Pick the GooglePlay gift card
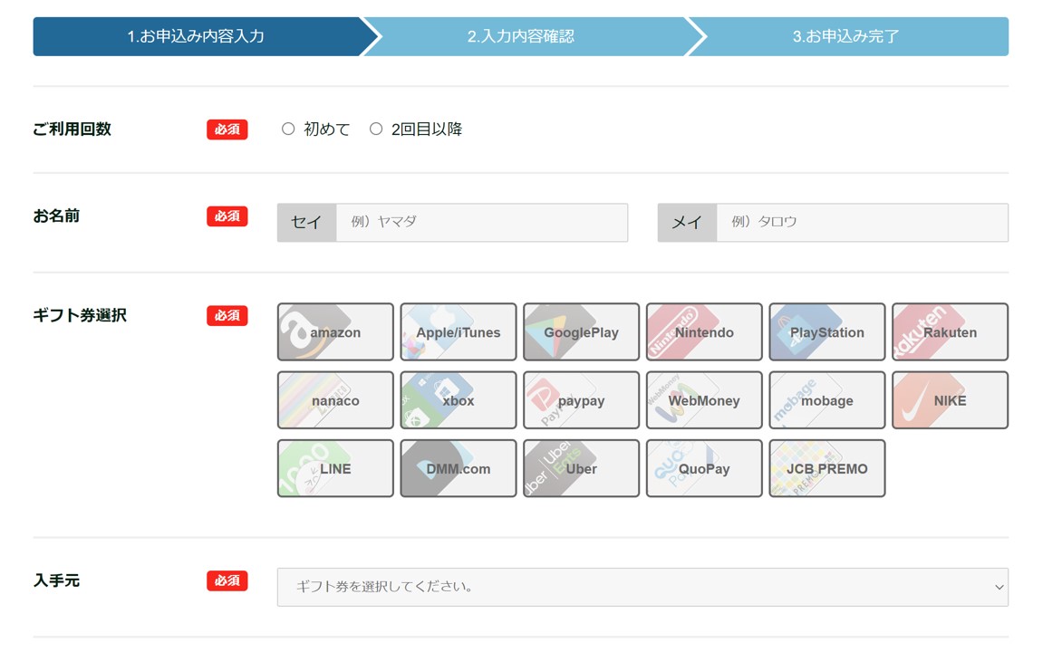Viewport: 1062px width, 652px height. click(x=581, y=331)
